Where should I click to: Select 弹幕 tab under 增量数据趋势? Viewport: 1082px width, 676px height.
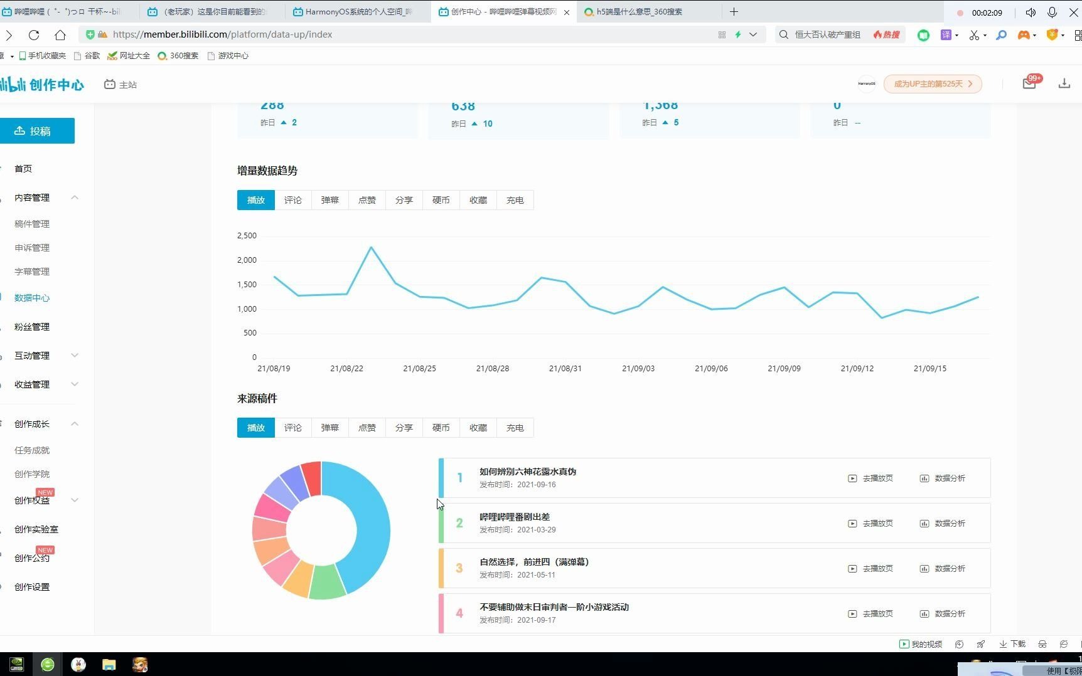point(330,200)
